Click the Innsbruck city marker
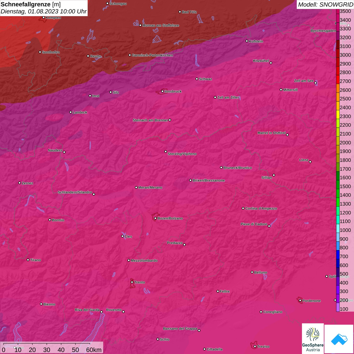The image size is (354, 354). click(x=163, y=91)
